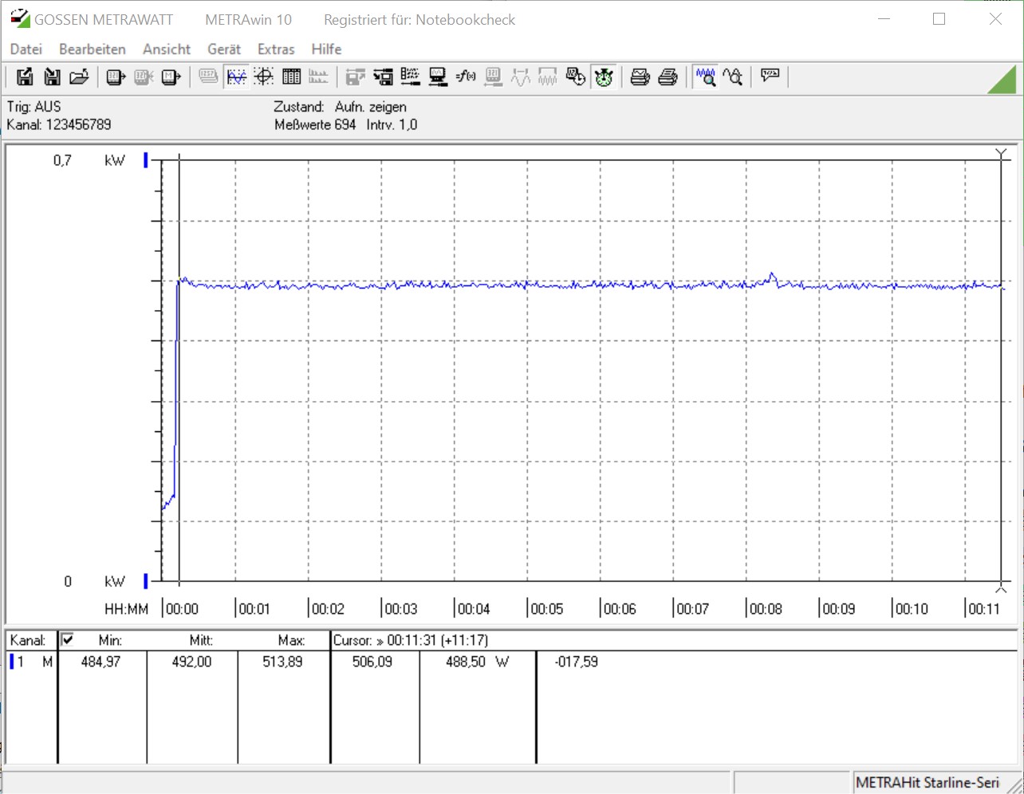
Task: Click the clock schedule icon in toolbar
Action: pyautogui.click(x=575, y=77)
